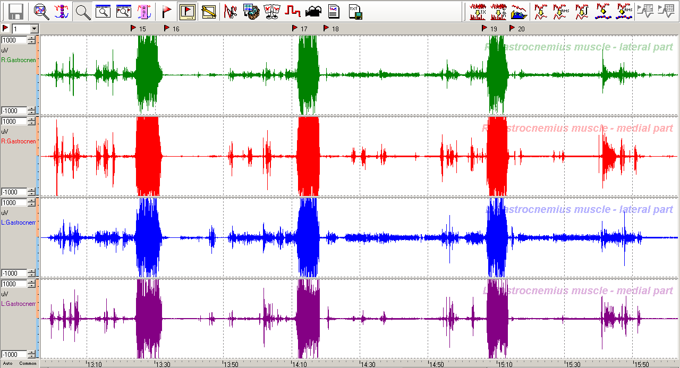This screenshot has width=680, height=368.
Task: Click the 14:10 time axis label
Action: coord(299,364)
